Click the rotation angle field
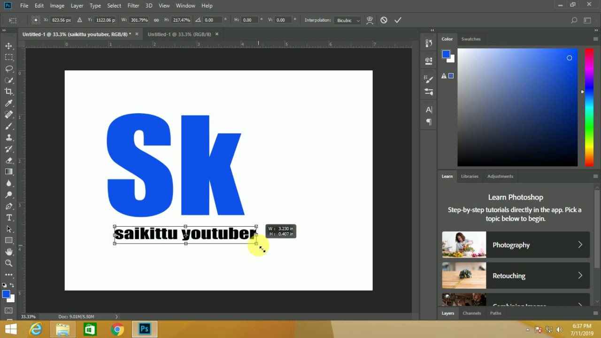 (x=213, y=20)
